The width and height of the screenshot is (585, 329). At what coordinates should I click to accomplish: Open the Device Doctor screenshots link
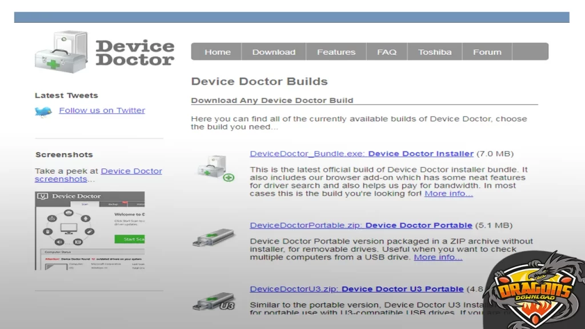click(131, 171)
